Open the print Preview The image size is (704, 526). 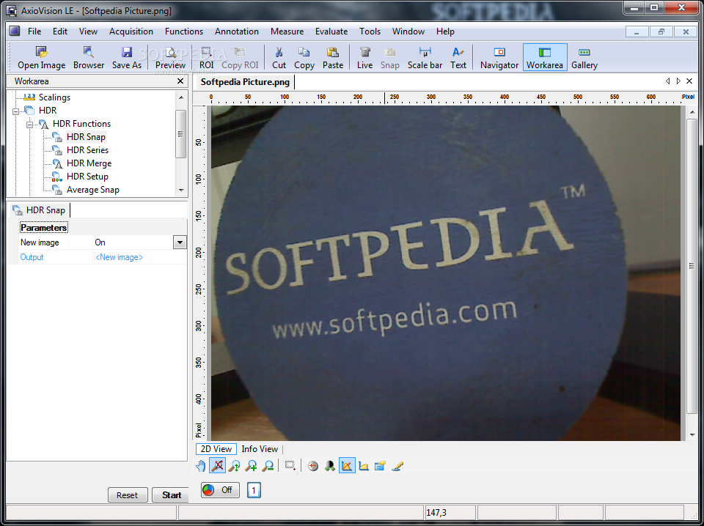[x=171, y=58]
